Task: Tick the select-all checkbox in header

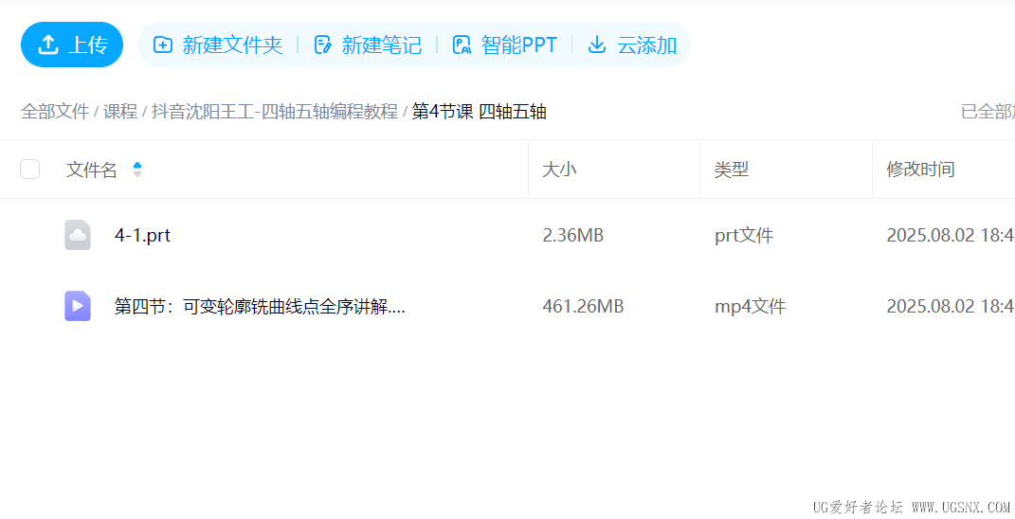Action: pyautogui.click(x=29, y=169)
